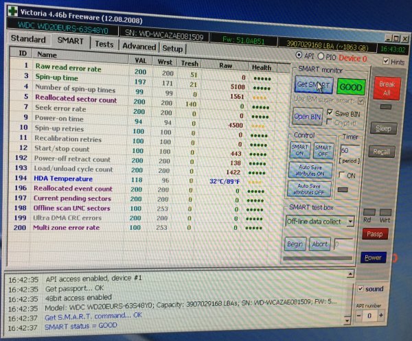Switch to the Tests tab

coord(104,44)
